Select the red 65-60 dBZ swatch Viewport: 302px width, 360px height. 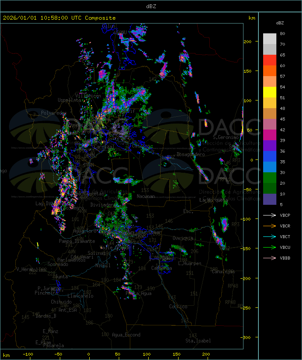[270, 60]
